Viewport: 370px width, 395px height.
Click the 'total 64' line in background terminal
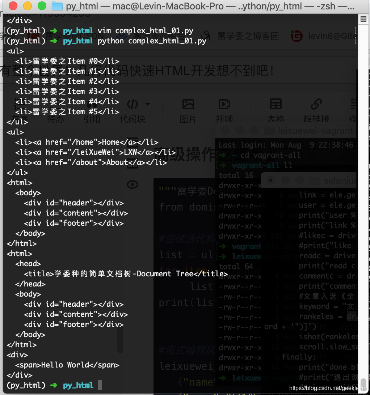(x=236, y=266)
